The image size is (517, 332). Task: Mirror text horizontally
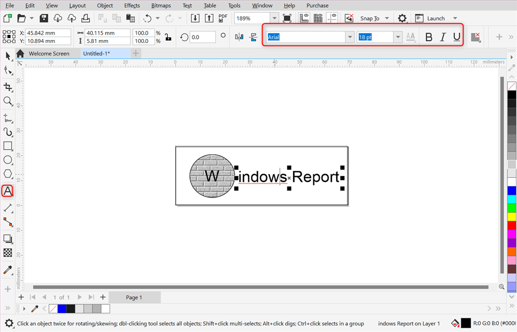[x=239, y=37]
